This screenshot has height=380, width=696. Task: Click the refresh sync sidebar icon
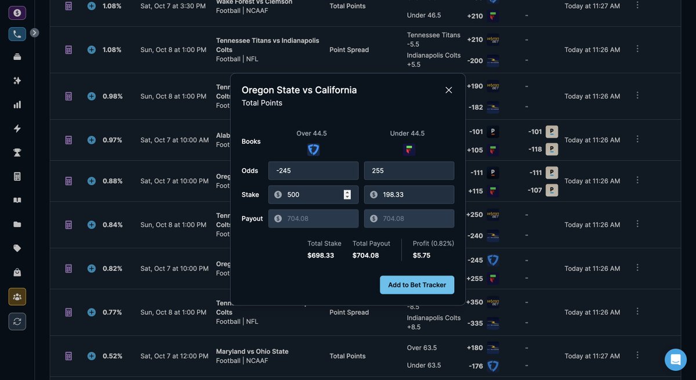click(17, 321)
